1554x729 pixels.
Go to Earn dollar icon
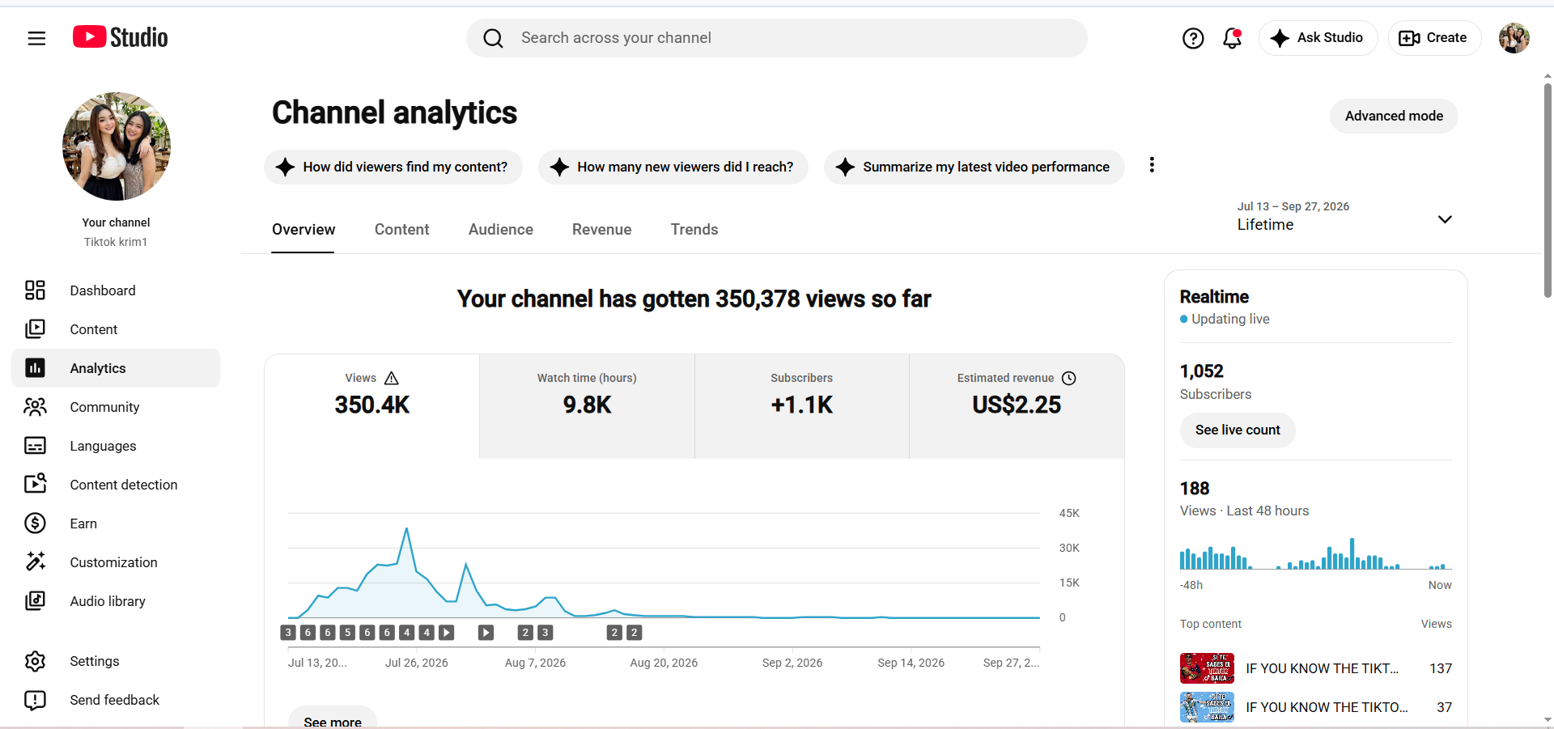(35, 523)
